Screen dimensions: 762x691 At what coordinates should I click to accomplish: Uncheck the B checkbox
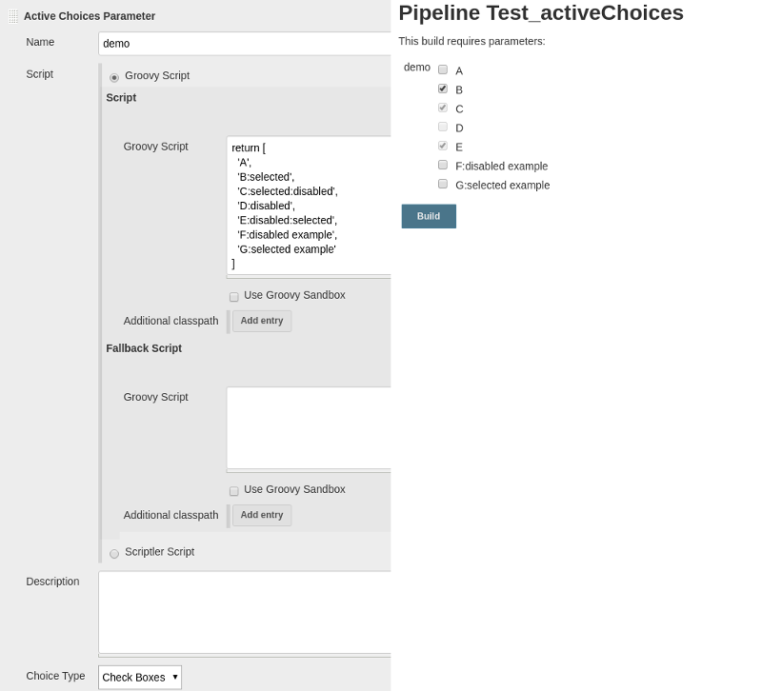point(443,89)
